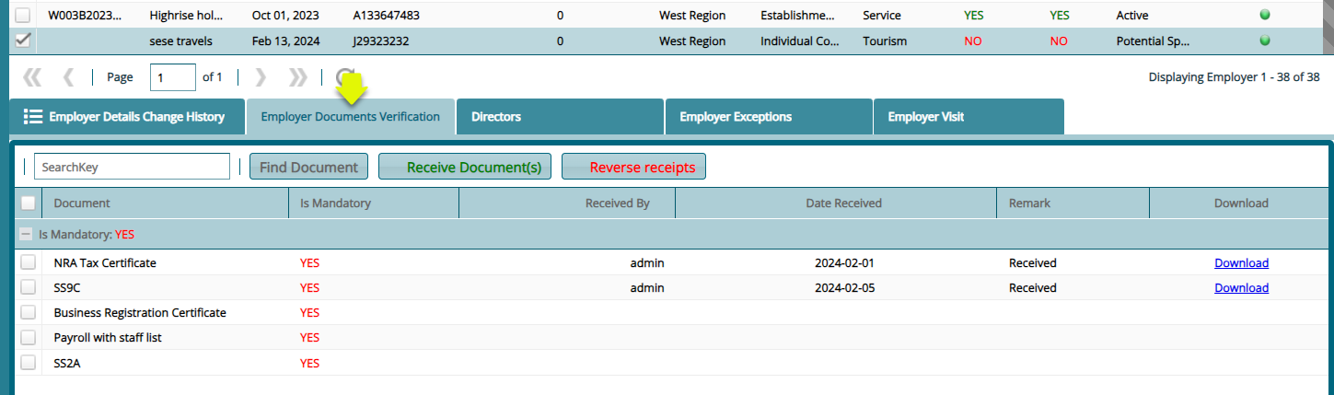This screenshot has height=395, width=1334.
Task: Click green status dot for sese travels
Action: tap(1264, 41)
